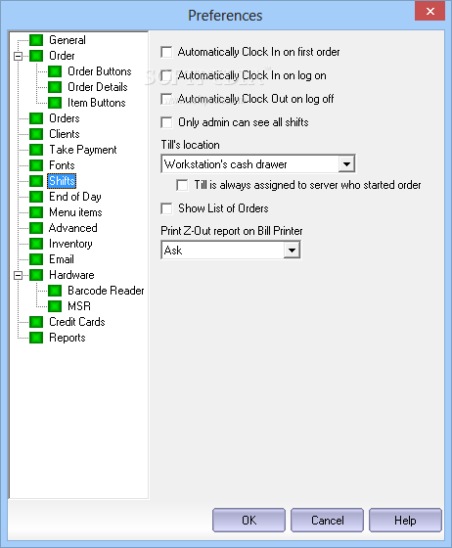452x548 pixels.
Task: Click the green icon beside Advanced
Action: tap(36, 228)
